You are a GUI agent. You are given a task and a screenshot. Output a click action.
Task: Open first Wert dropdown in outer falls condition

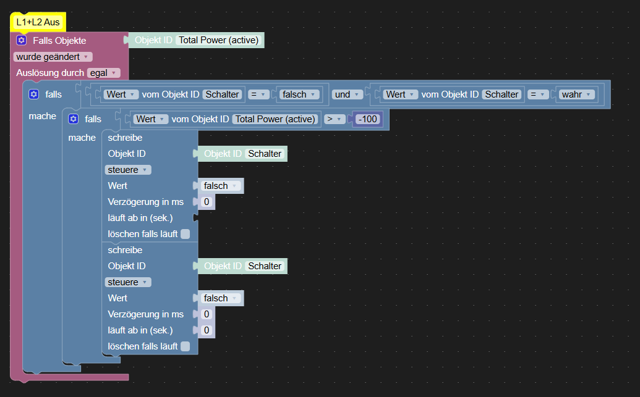(x=121, y=94)
